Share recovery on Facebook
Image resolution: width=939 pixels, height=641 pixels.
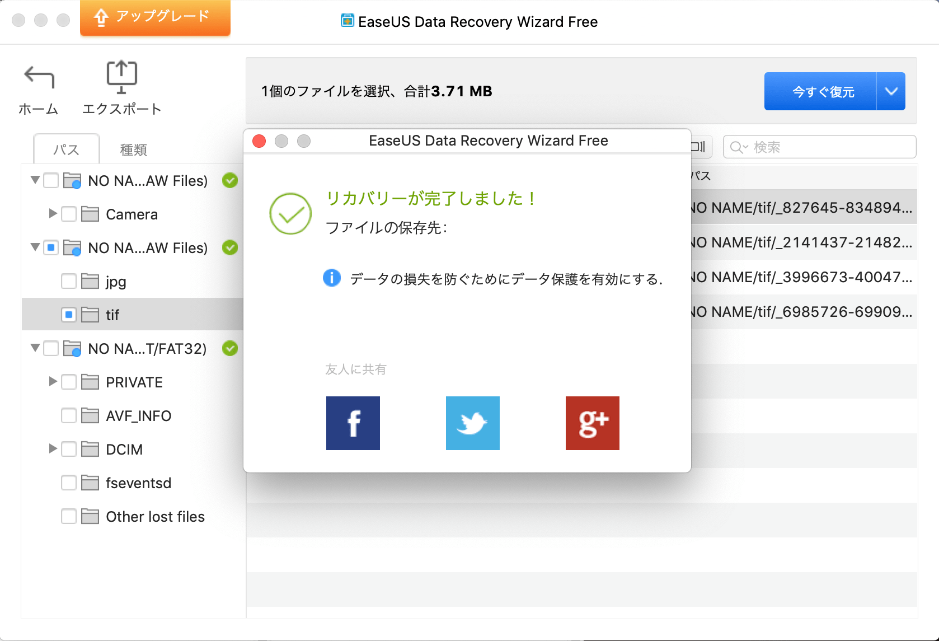point(353,423)
